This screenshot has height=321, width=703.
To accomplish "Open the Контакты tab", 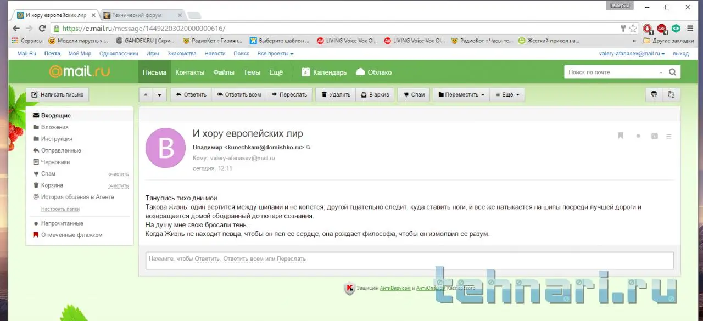I will click(190, 72).
